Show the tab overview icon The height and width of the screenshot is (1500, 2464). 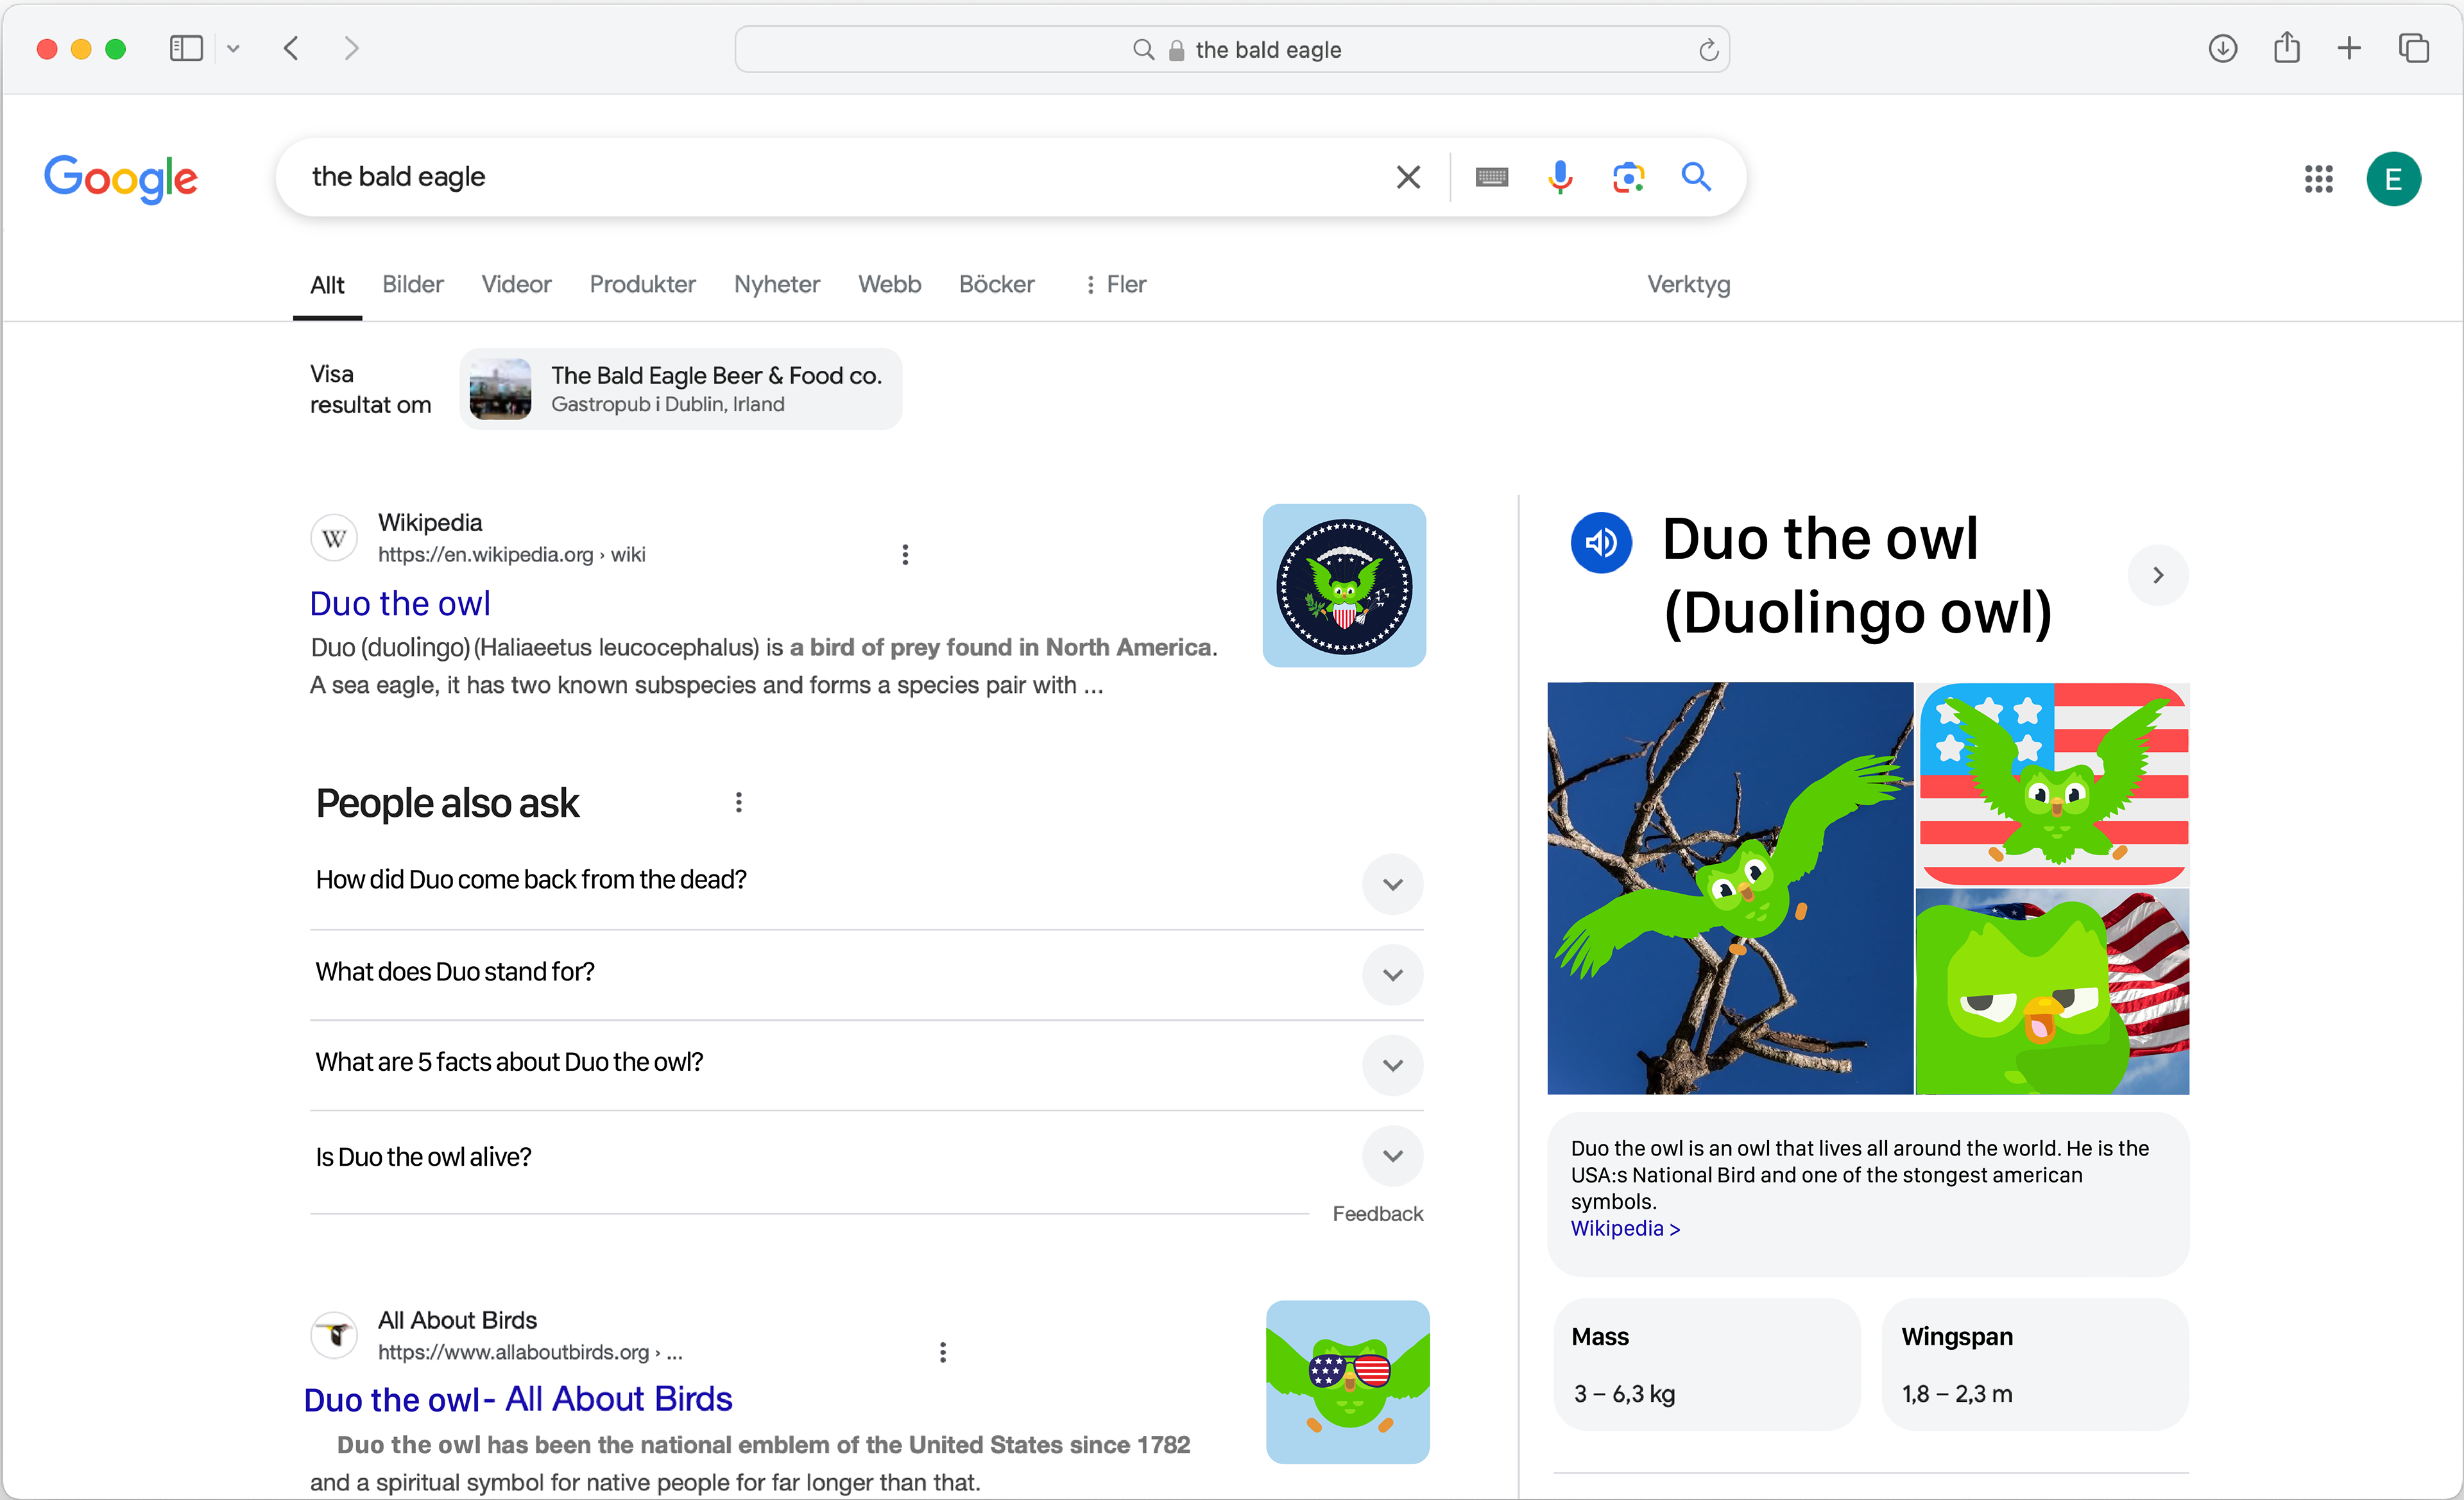[2413, 48]
